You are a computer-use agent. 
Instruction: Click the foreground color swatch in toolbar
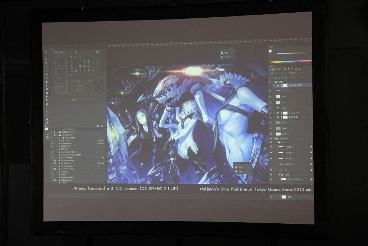46,129
